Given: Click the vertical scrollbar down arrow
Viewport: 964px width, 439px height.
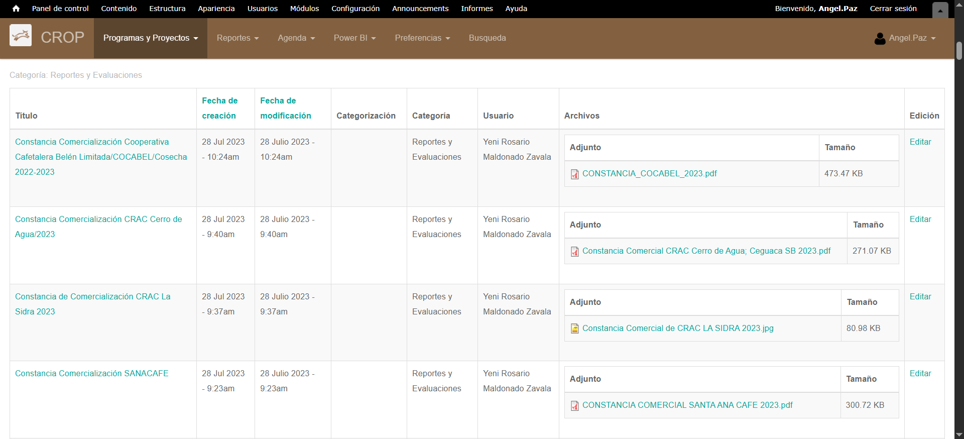Looking at the screenshot, I should (x=959, y=434).
